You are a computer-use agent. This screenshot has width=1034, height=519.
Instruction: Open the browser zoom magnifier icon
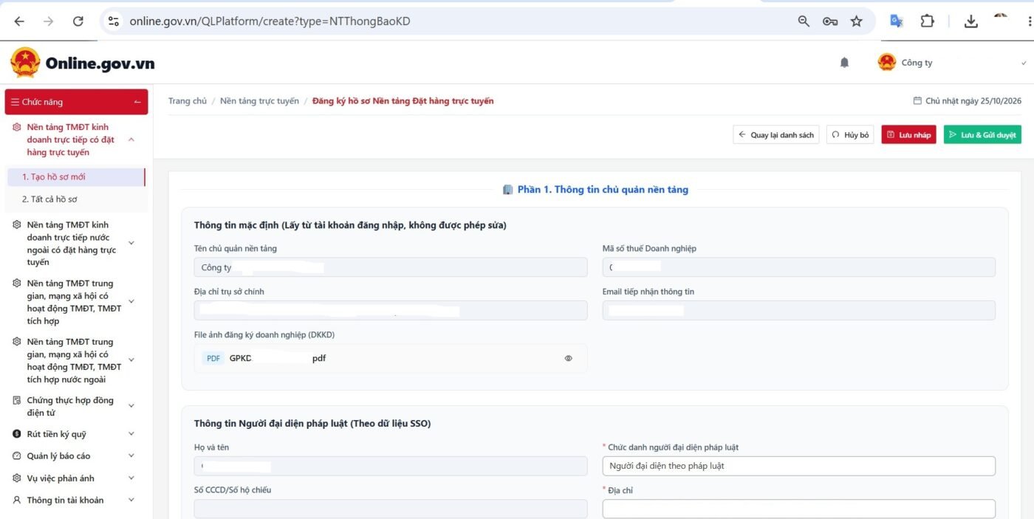pyautogui.click(x=804, y=21)
